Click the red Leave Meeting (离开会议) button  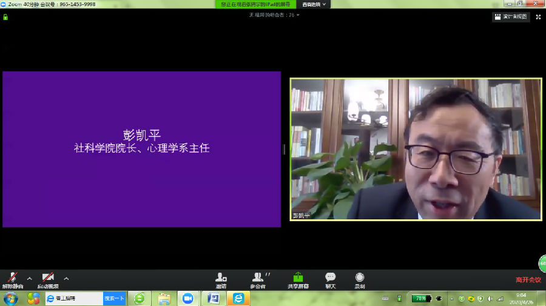[528, 279]
